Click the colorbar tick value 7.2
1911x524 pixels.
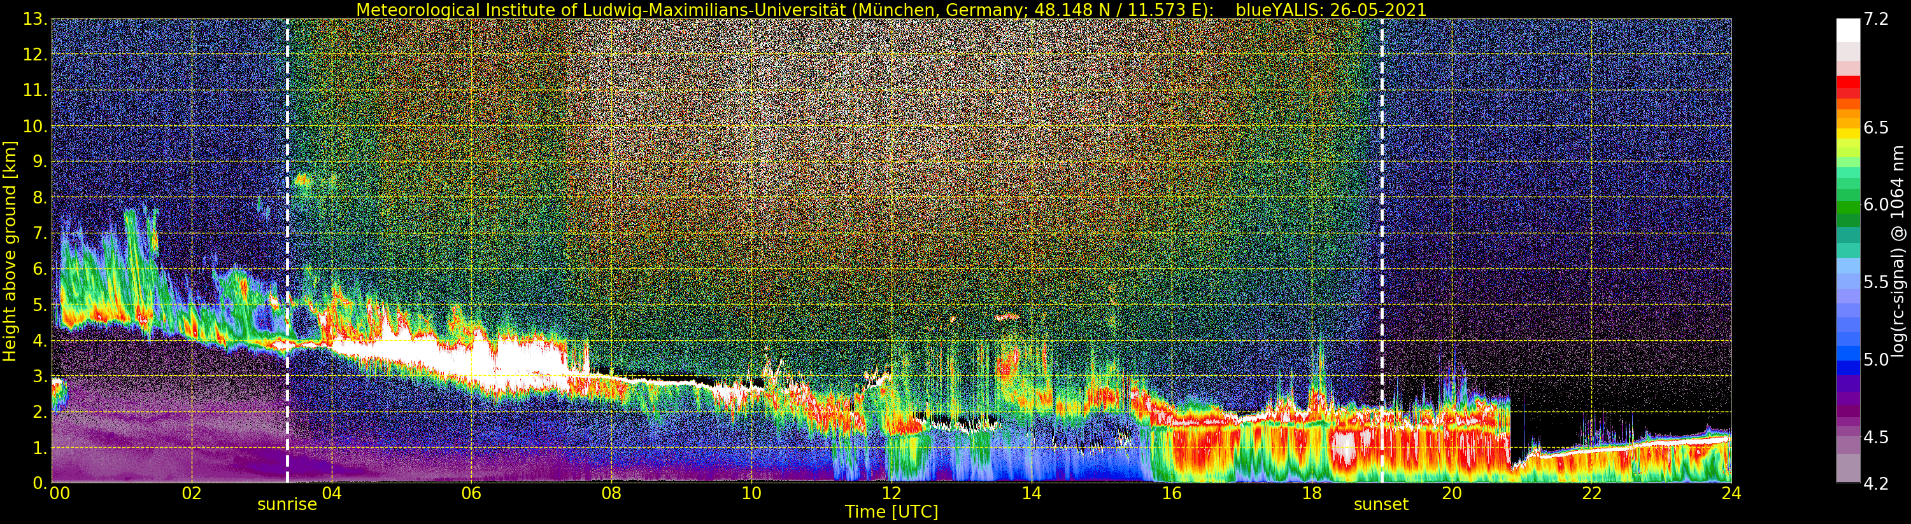(1876, 19)
